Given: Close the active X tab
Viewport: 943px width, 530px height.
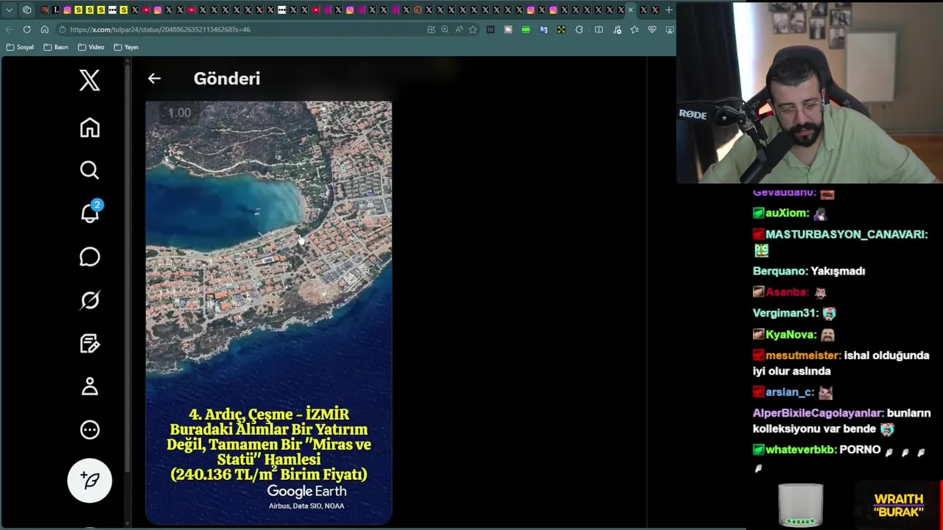Looking at the screenshot, I should pyautogui.click(x=631, y=10).
